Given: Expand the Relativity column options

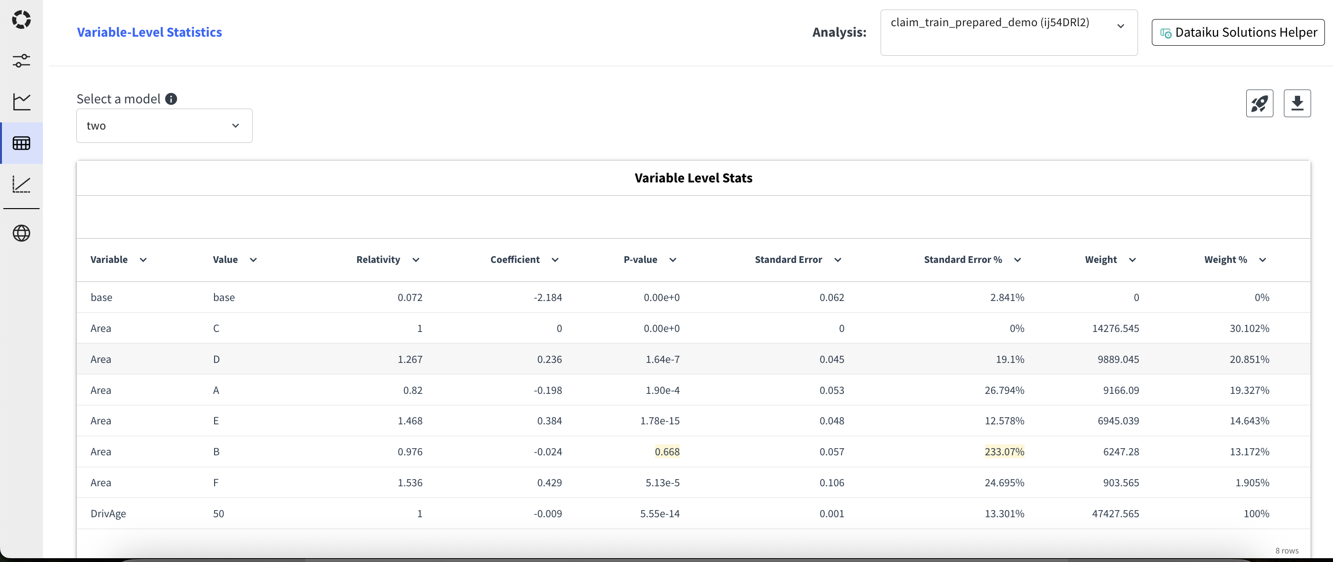Looking at the screenshot, I should tap(416, 260).
